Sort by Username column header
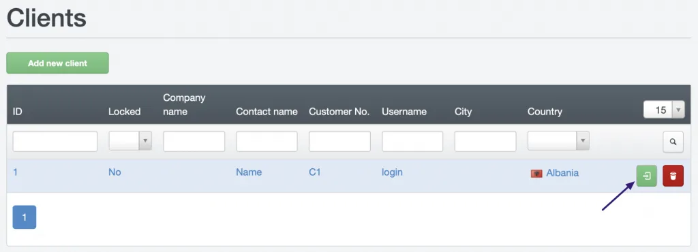 point(404,112)
